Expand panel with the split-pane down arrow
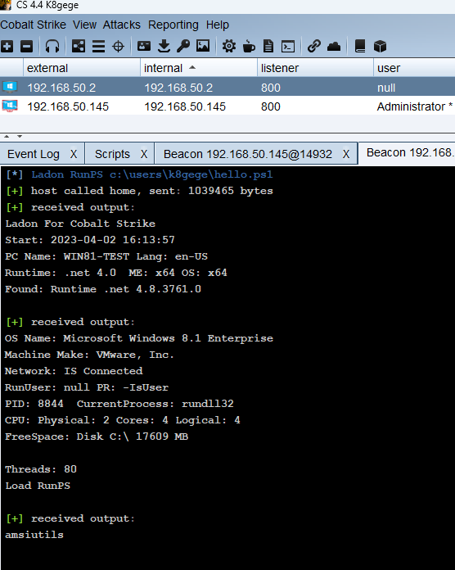The image size is (455, 570). click(x=20, y=137)
